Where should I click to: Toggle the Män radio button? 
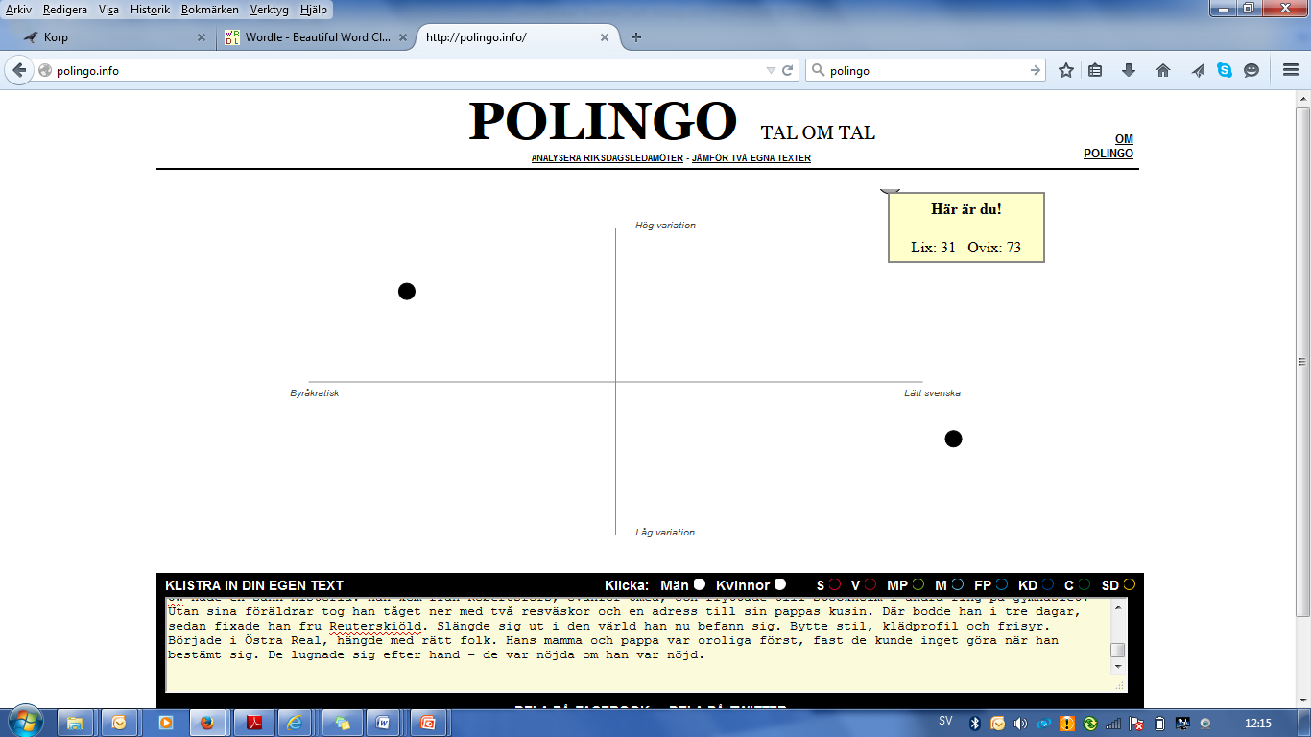pos(700,584)
